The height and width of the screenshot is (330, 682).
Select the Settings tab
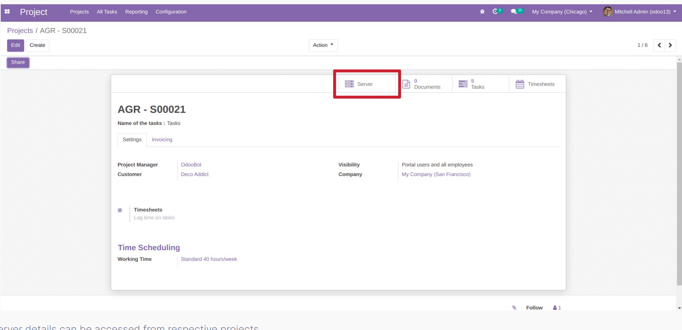pos(132,140)
